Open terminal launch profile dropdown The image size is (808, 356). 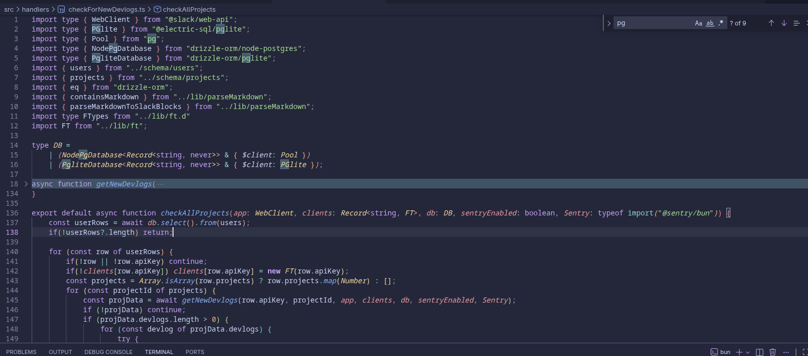[x=748, y=352]
